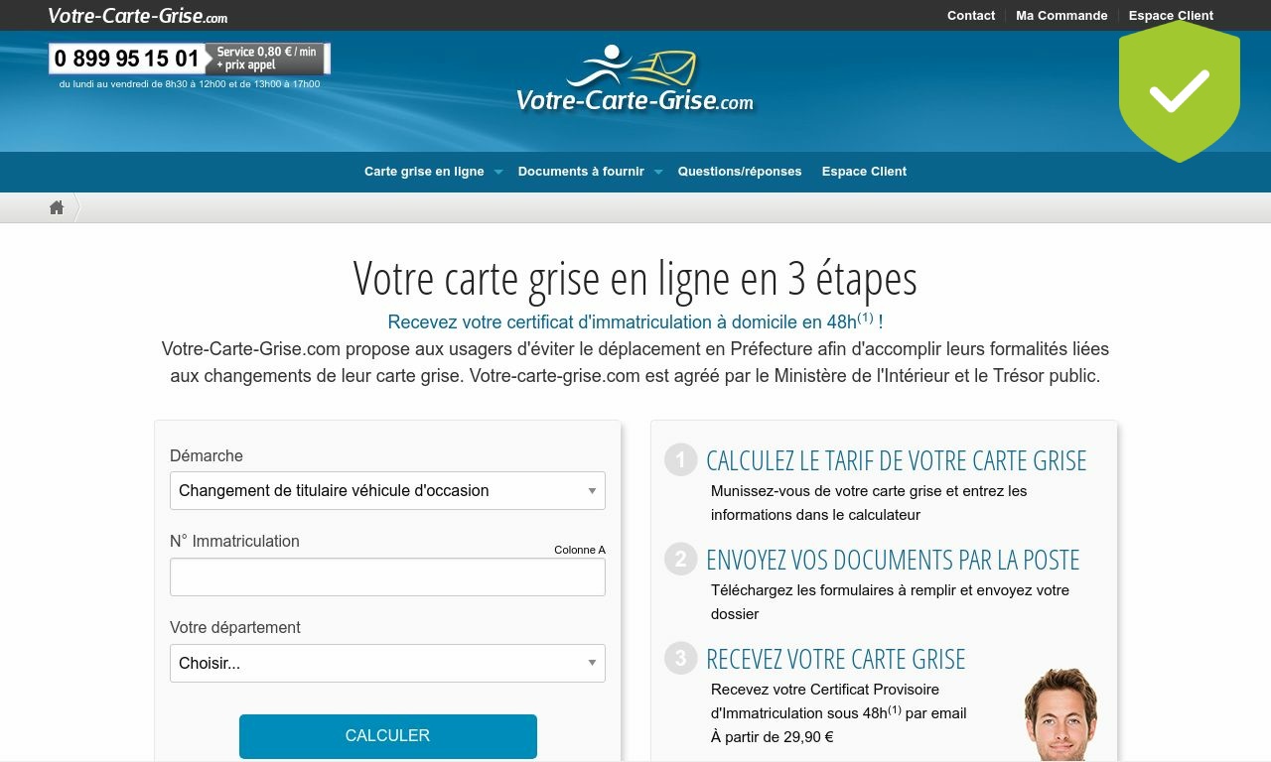Click the step 1 number circle
1271x762 pixels.
[680, 459]
